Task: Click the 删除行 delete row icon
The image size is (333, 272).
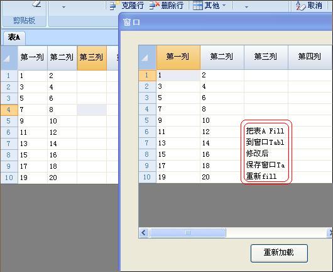Action: (x=154, y=5)
